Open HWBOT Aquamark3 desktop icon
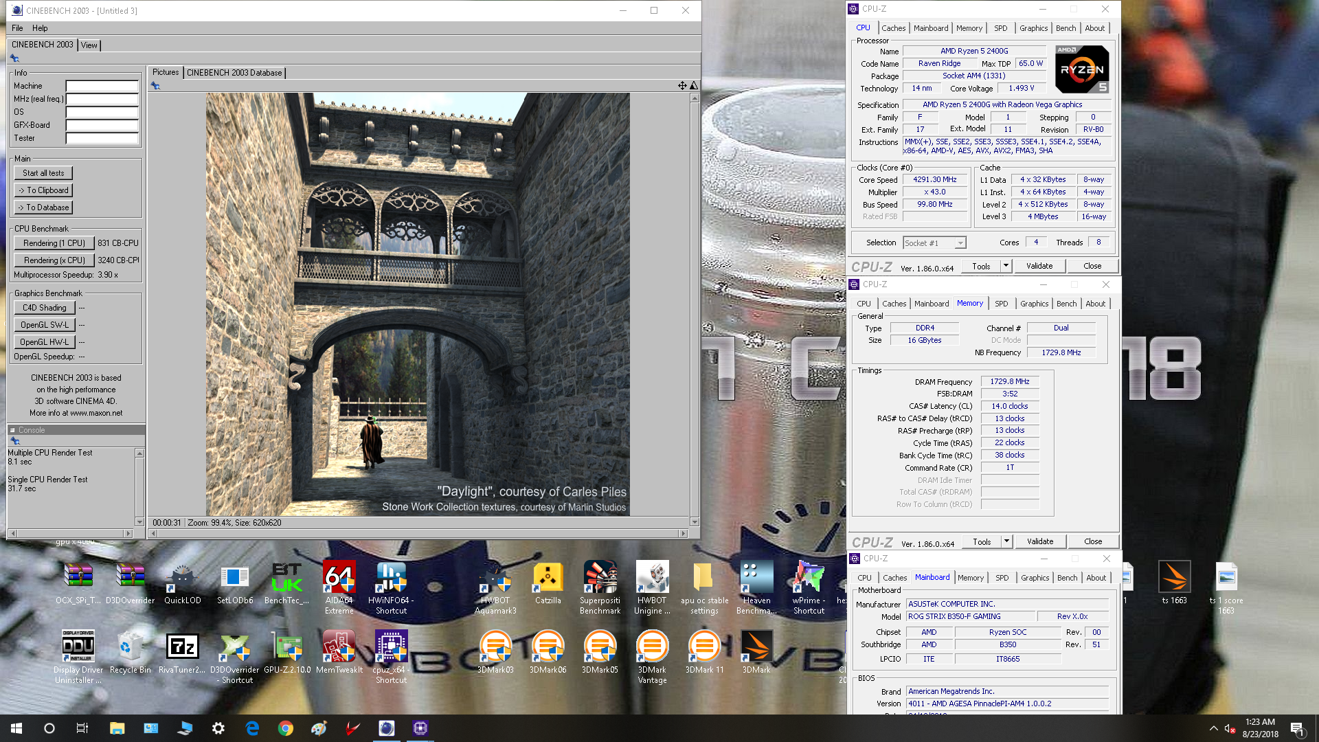The image size is (1319, 742). point(495,587)
